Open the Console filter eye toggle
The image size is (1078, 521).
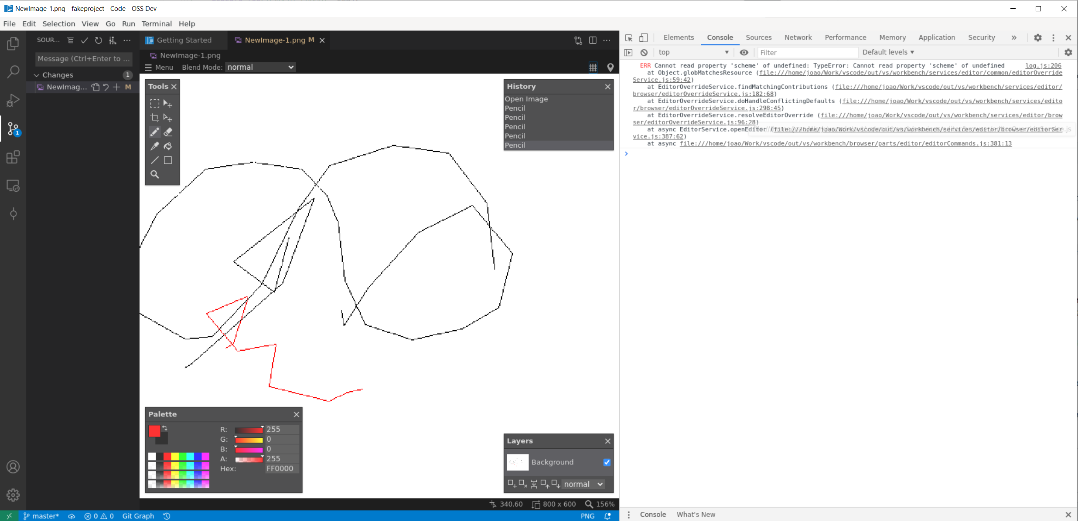[744, 52]
